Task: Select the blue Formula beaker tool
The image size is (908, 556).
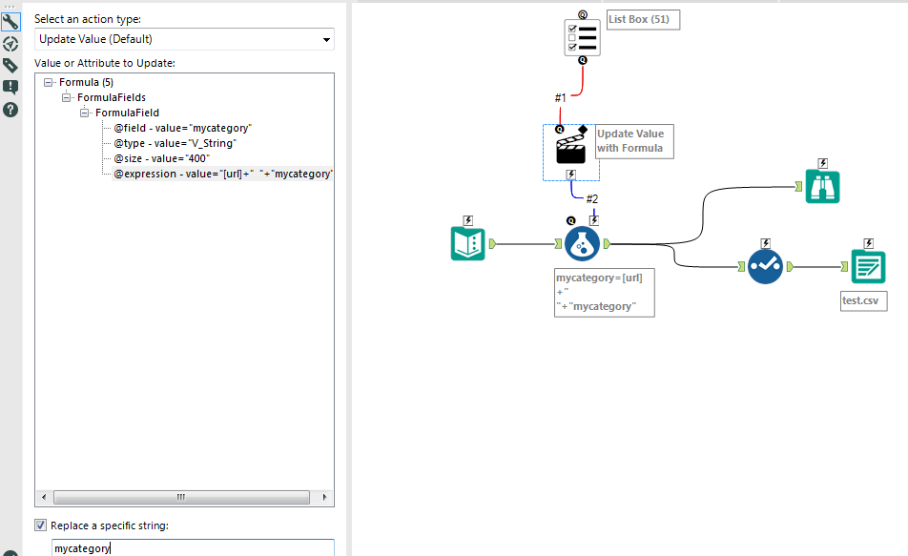Action: 582,243
